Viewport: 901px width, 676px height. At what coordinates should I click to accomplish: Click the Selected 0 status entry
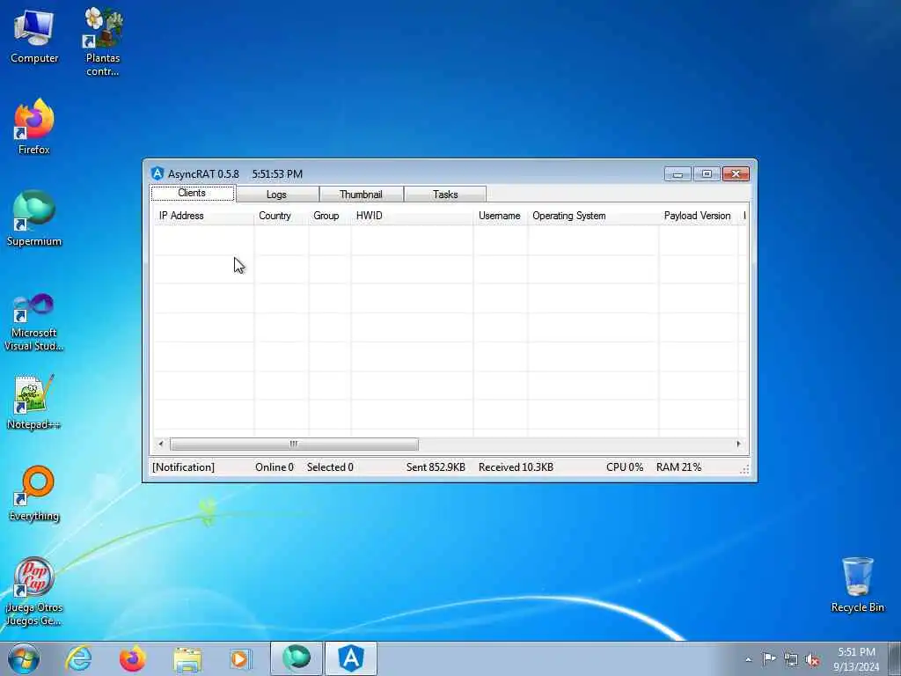point(331,467)
